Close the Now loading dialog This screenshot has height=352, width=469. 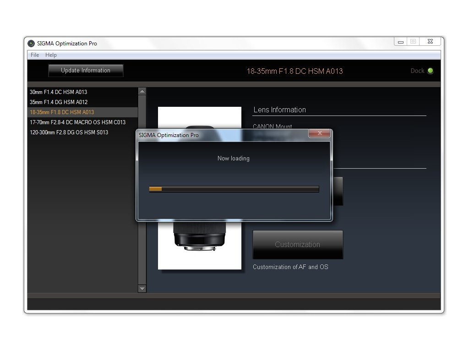pyautogui.click(x=319, y=133)
